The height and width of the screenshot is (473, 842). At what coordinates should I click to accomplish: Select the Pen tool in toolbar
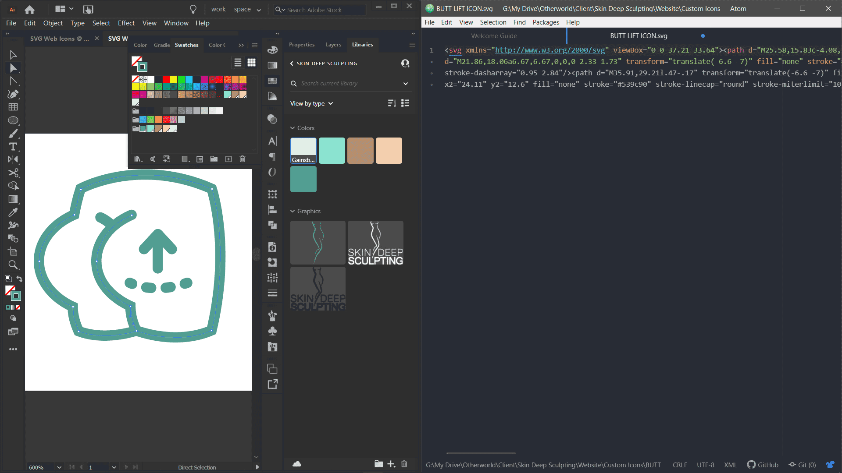click(x=13, y=94)
